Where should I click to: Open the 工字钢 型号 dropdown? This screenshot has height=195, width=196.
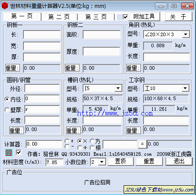click(185, 88)
